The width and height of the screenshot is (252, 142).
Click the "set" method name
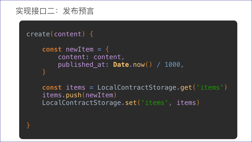(131, 103)
